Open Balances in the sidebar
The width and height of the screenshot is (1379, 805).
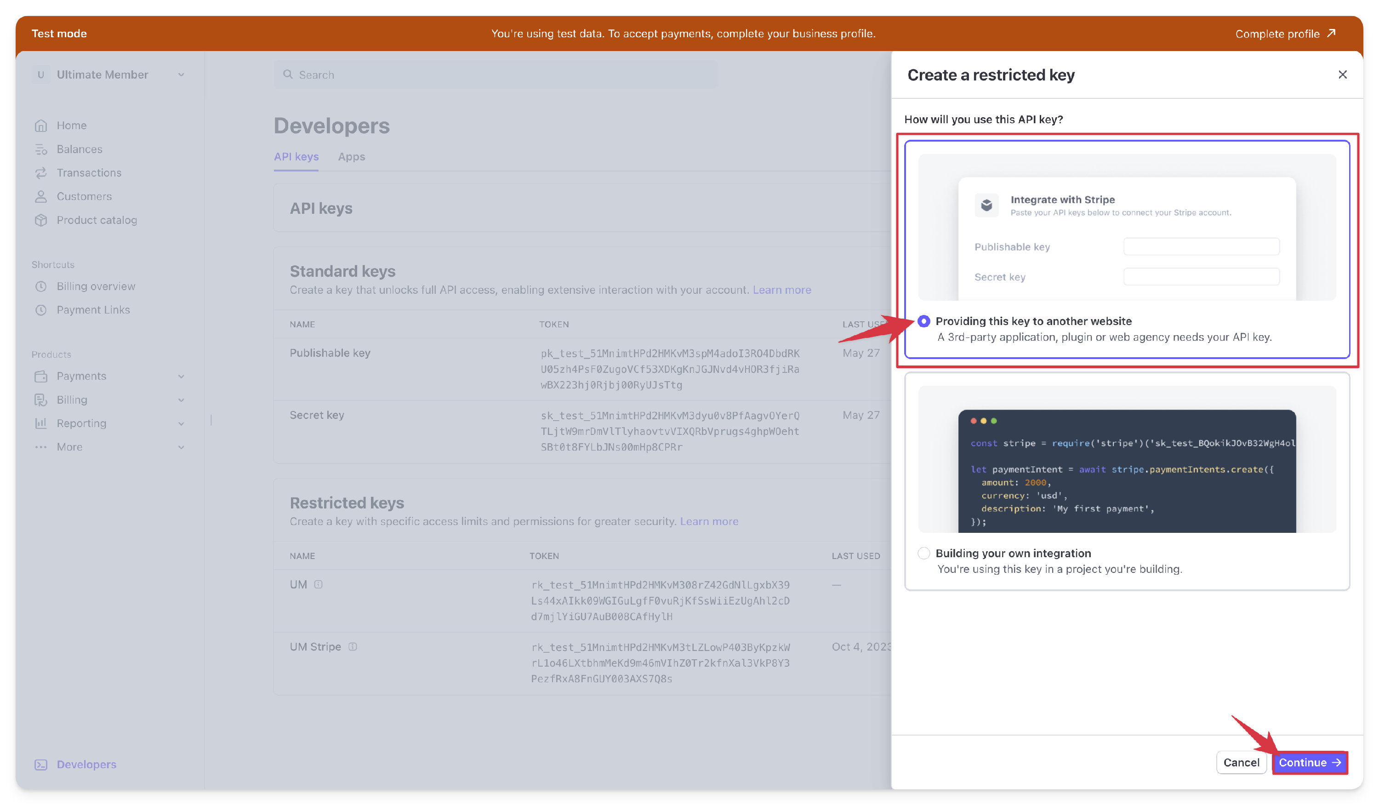pos(80,149)
